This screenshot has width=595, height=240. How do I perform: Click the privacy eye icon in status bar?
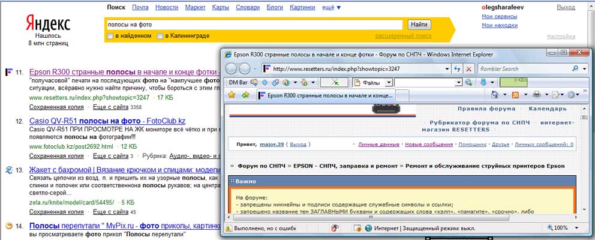tap(335, 228)
